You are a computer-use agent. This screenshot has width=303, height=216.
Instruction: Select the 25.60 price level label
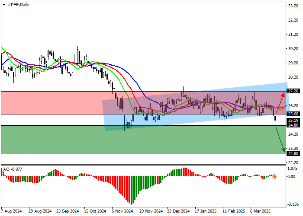[x=293, y=114]
